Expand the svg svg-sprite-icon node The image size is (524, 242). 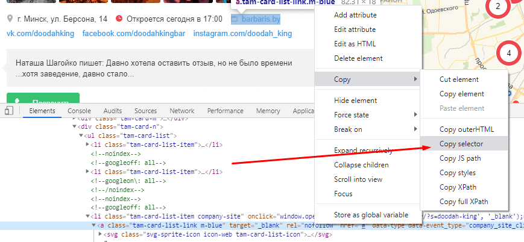tap(101, 234)
